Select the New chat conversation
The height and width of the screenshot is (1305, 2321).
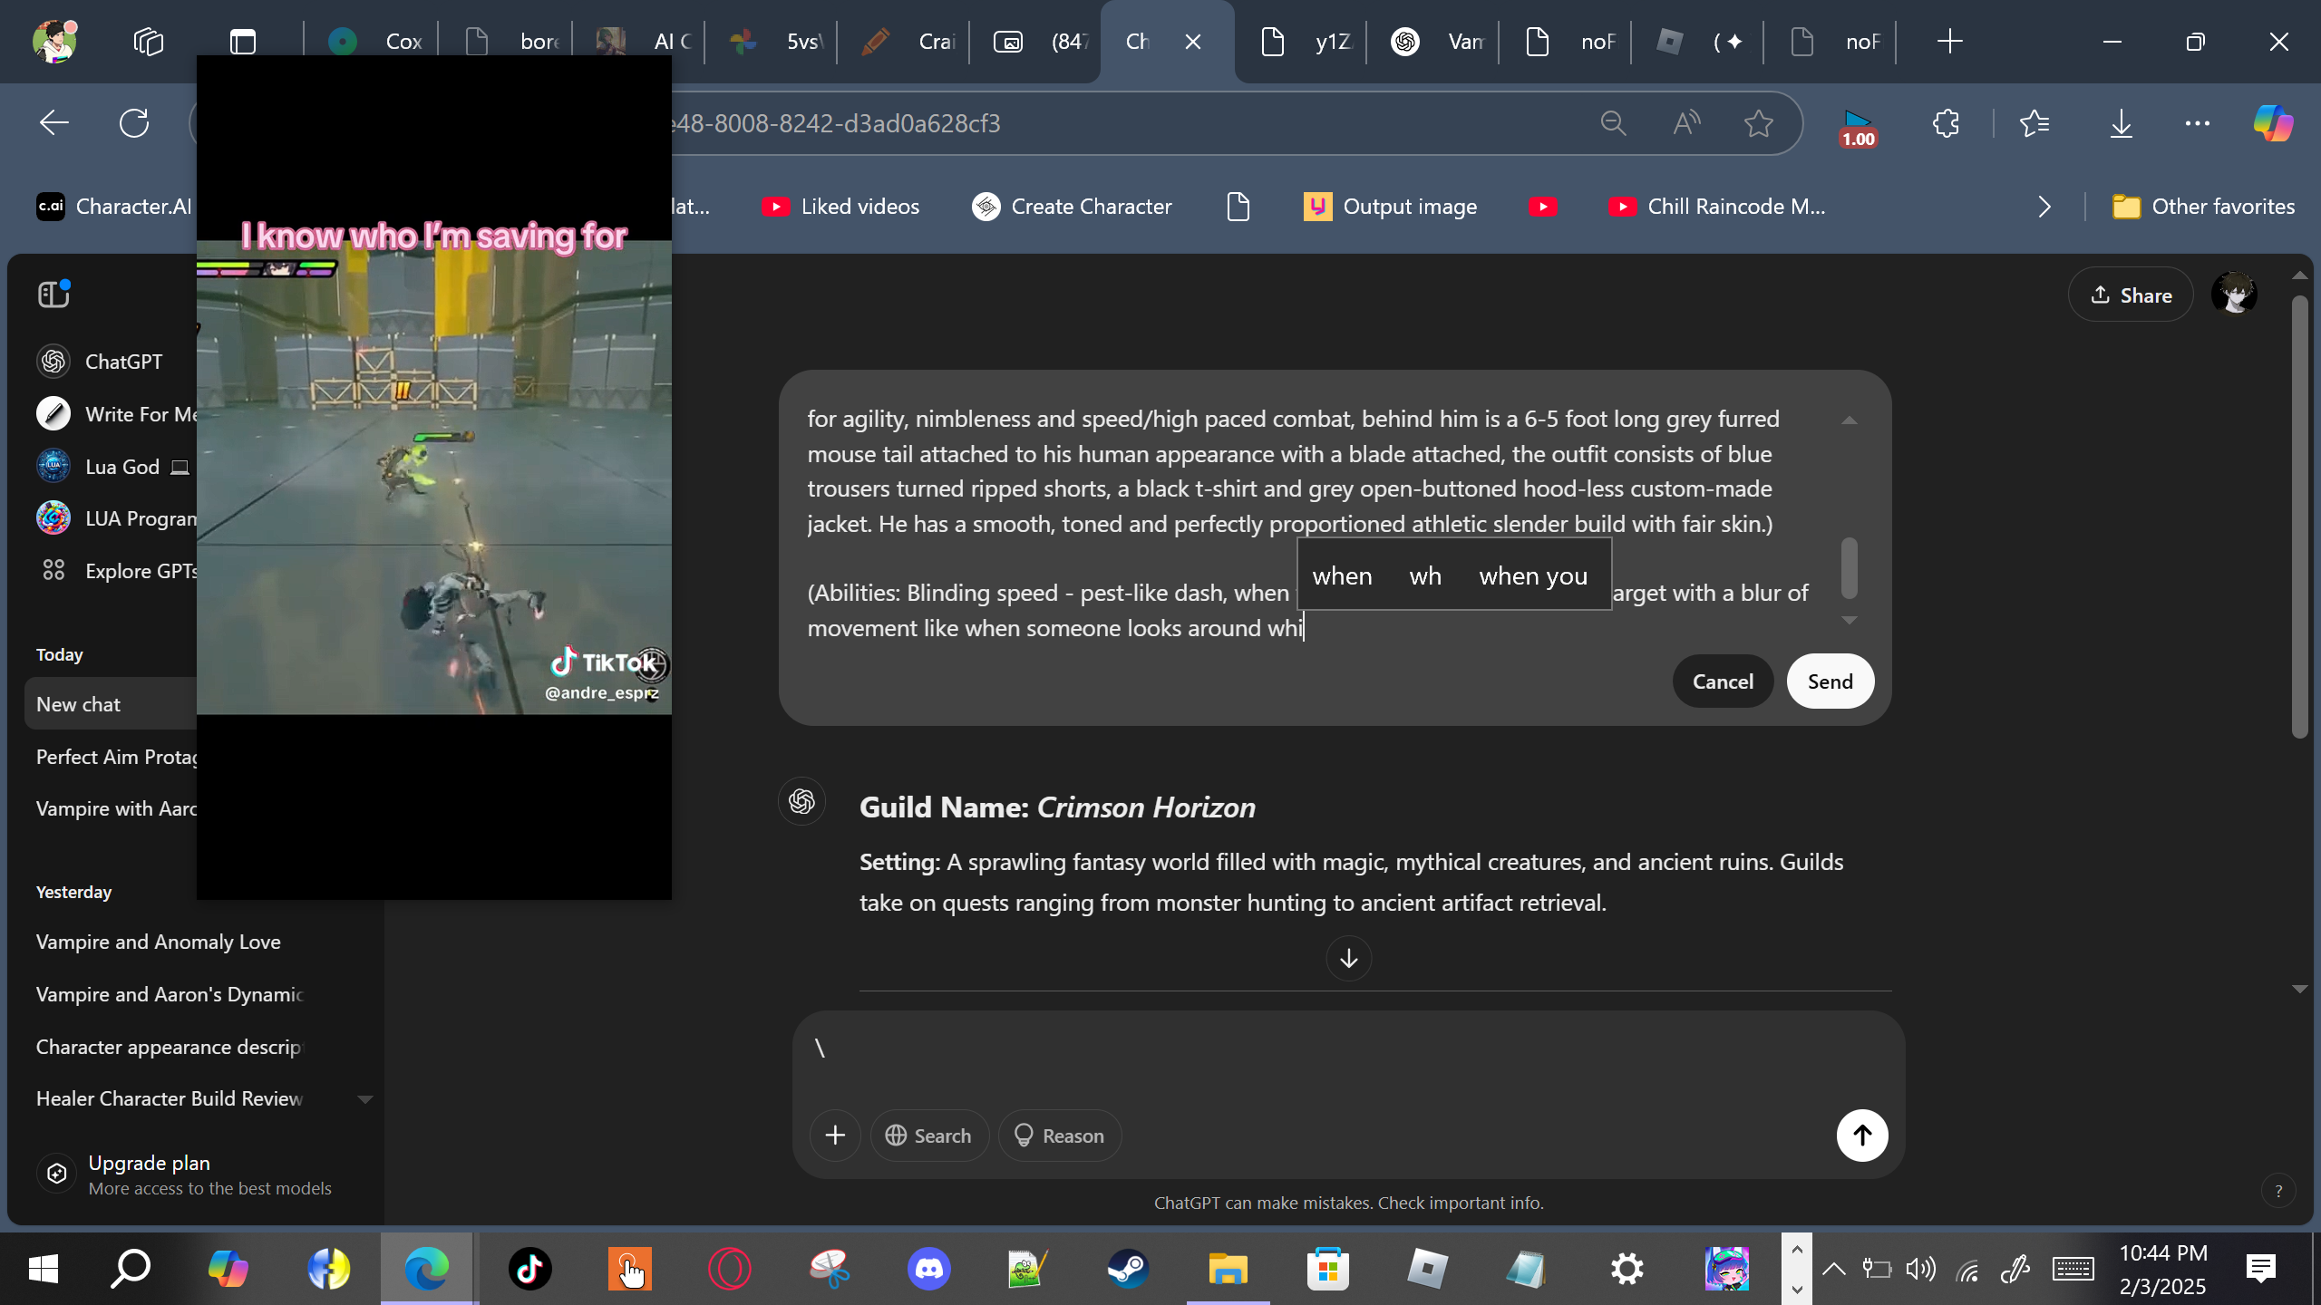[x=111, y=704]
